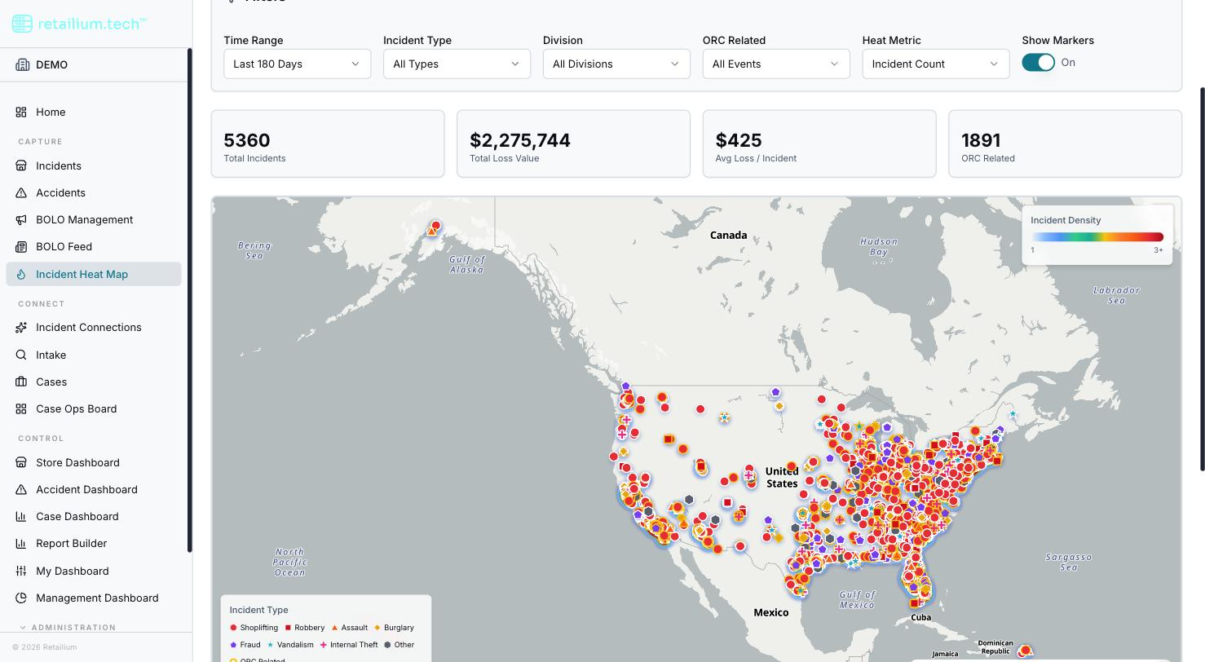Click the Store Dashboard storefront icon
Image resolution: width=1205 pixels, height=662 pixels.
coord(21,462)
